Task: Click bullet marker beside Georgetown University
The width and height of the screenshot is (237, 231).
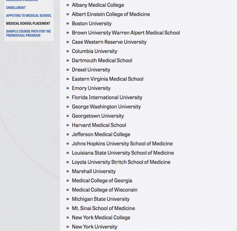Action: coord(68,116)
